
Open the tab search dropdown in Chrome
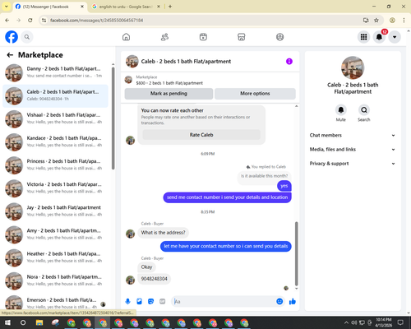(x=6, y=7)
